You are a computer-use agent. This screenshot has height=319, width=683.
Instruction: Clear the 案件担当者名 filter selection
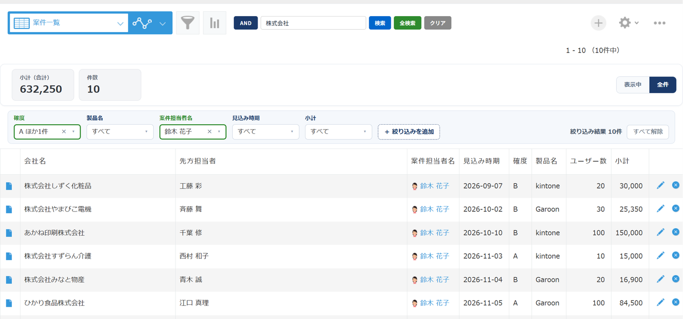tap(210, 131)
